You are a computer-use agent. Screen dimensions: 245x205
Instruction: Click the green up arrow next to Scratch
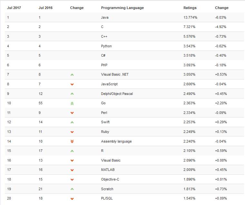pyautogui.click(x=72, y=189)
